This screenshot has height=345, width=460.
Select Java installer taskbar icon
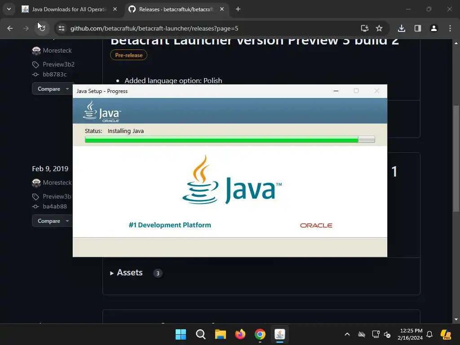(280, 334)
